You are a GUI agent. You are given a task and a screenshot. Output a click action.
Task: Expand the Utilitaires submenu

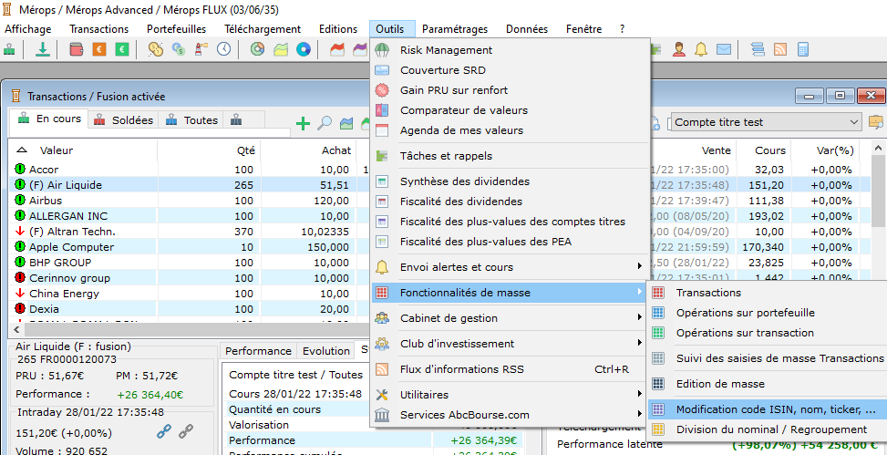click(509, 395)
